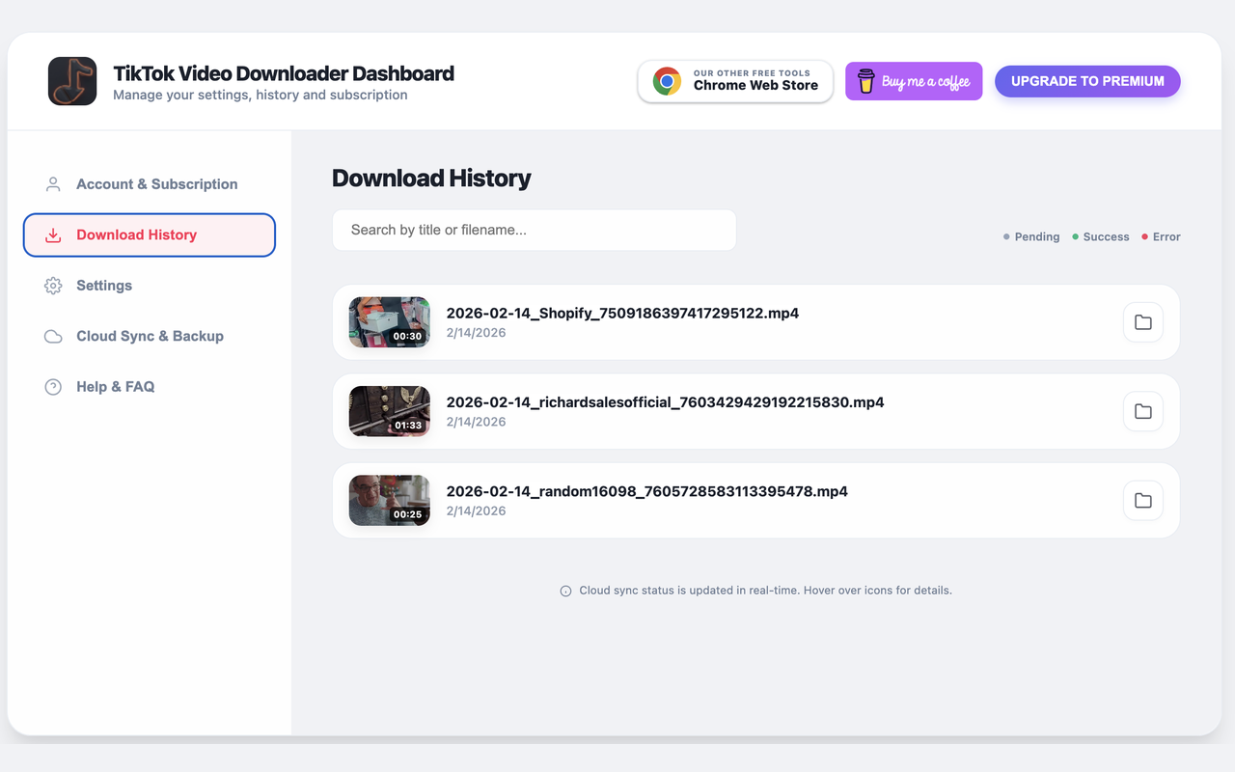Click the Success status legend dot
This screenshot has height=772, width=1235.
point(1074,236)
